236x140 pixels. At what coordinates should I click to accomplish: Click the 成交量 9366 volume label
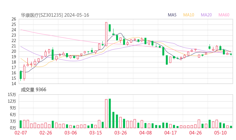coord(33,90)
